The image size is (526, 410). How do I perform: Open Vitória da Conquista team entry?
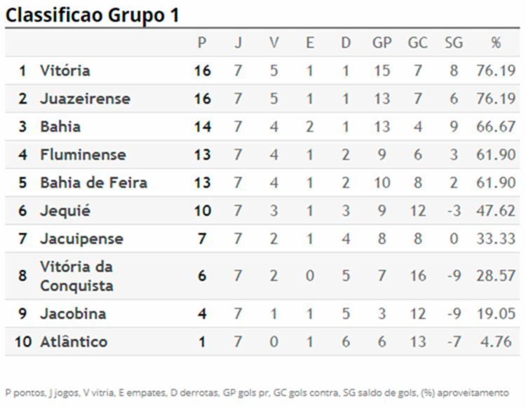76,276
